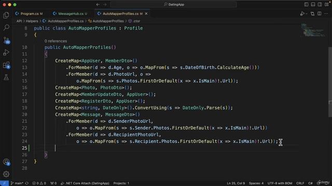Open the Run and Debug view

click(x=6, y=53)
